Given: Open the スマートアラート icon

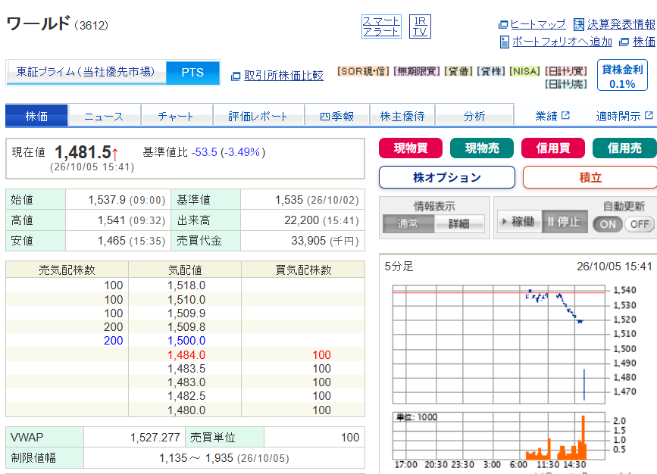Looking at the screenshot, I should 381,27.
